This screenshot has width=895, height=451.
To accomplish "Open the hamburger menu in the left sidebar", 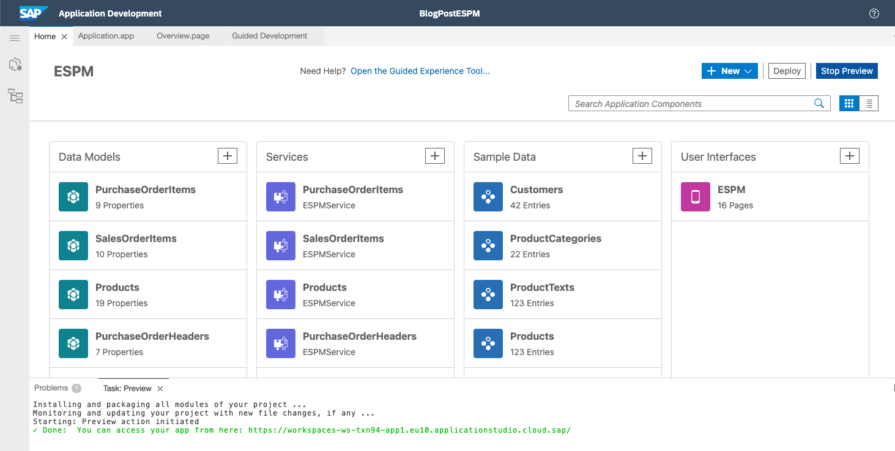I will [x=15, y=37].
